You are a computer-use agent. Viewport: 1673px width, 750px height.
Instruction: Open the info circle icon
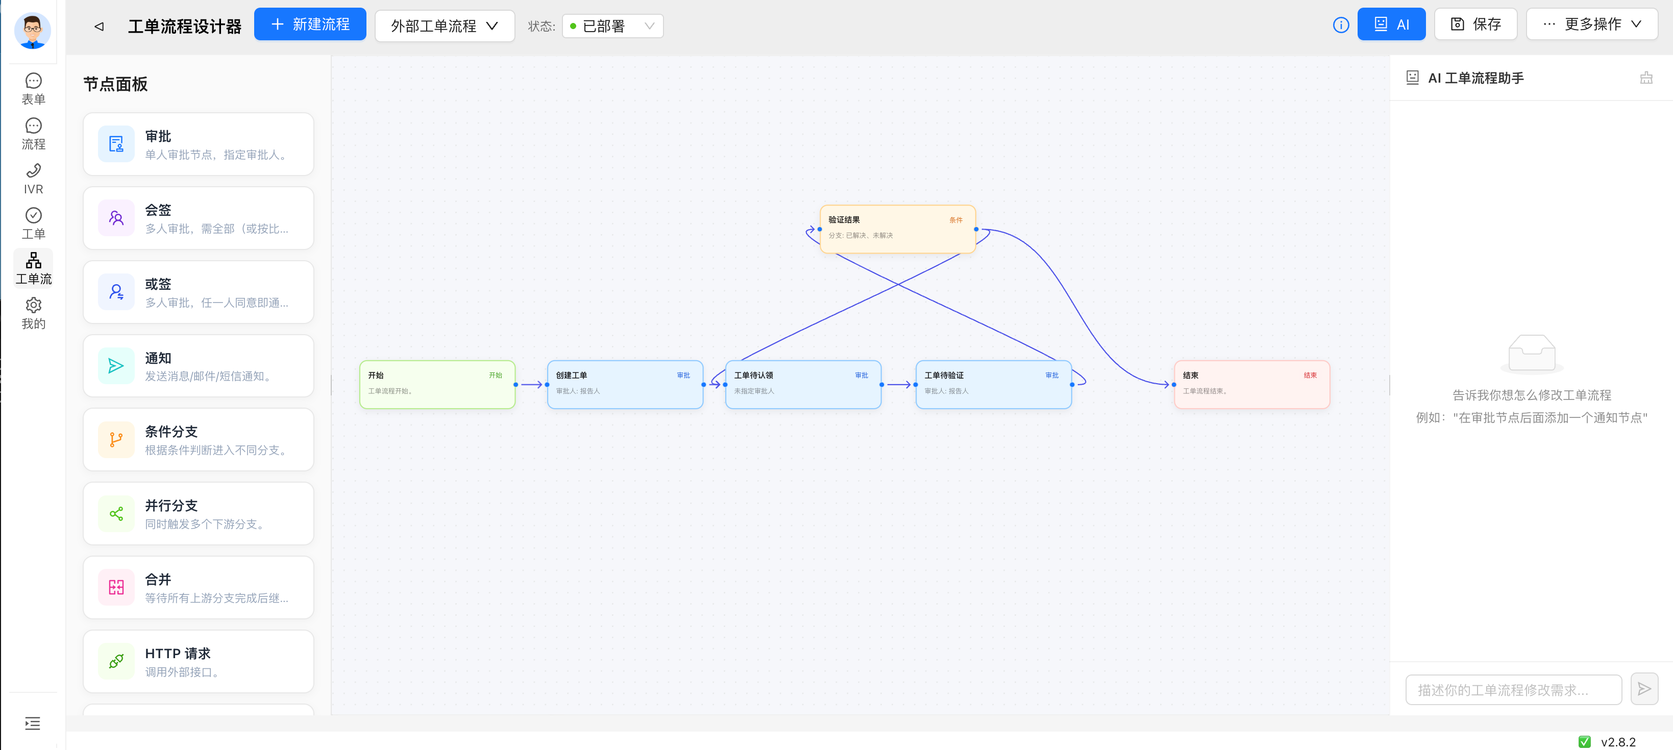1340,26
